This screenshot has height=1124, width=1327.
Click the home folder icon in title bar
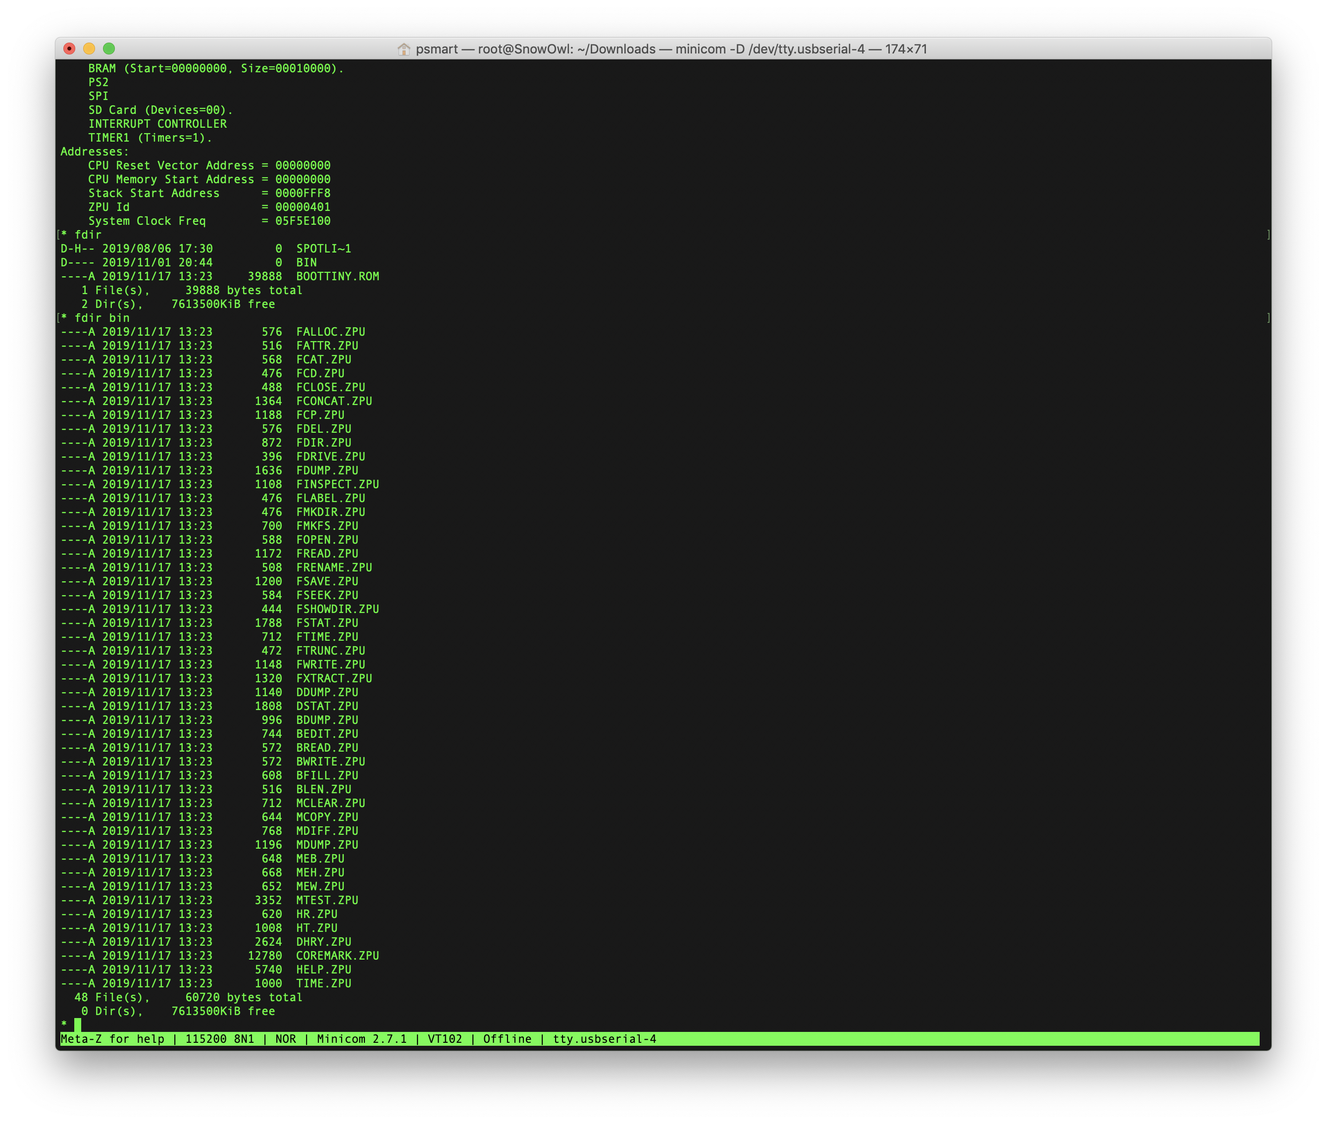tap(403, 49)
